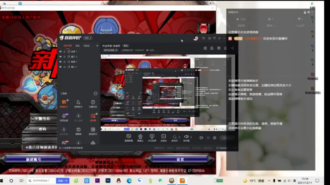
Task: Open the QQ penguin icon on the taskbar
Action: [119, 180]
